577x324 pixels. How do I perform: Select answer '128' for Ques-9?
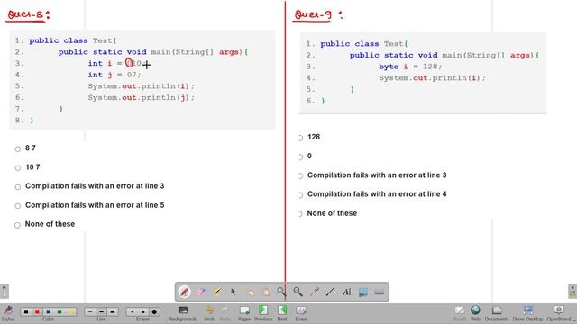click(x=300, y=138)
